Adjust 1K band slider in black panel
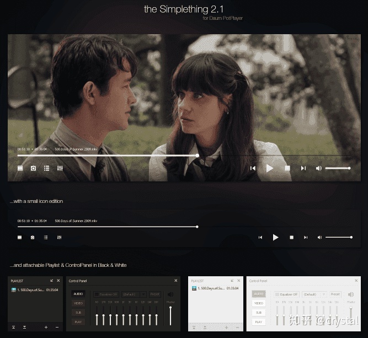This screenshot has height=338, width=368. [123, 316]
